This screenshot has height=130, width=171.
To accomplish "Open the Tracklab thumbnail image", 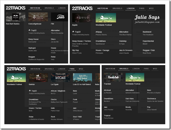I will [113, 77].
